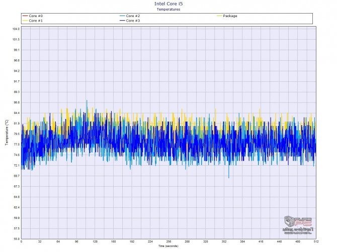Click the 256 tick on time axis
The height and width of the screenshot is (252, 337).
coord(168,241)
